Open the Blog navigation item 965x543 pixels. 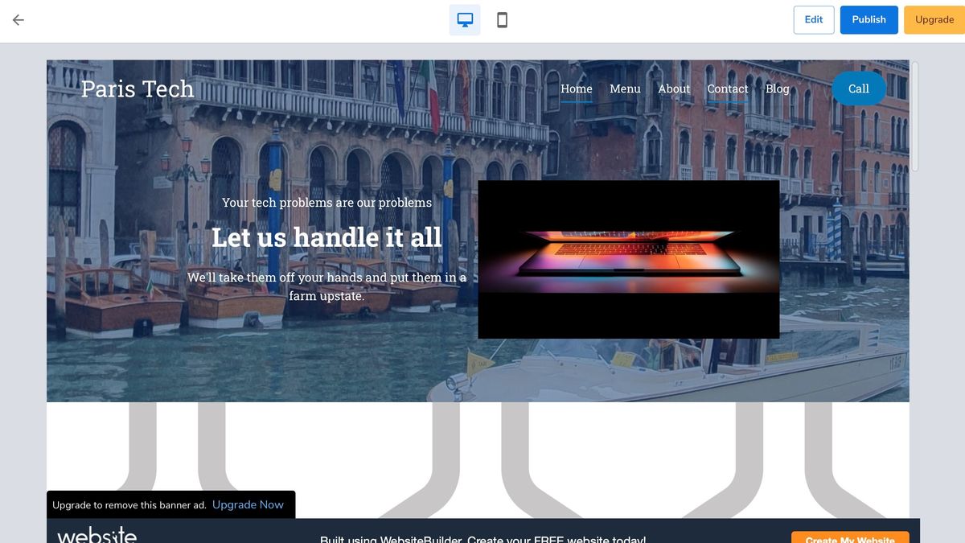[777, 88]
